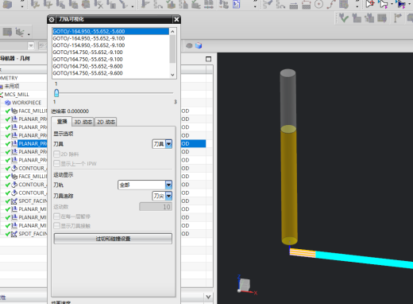Open the gear menu of the 刀轨可视化 dialog
Screen dimensions: 413x304
click(52, 19)
